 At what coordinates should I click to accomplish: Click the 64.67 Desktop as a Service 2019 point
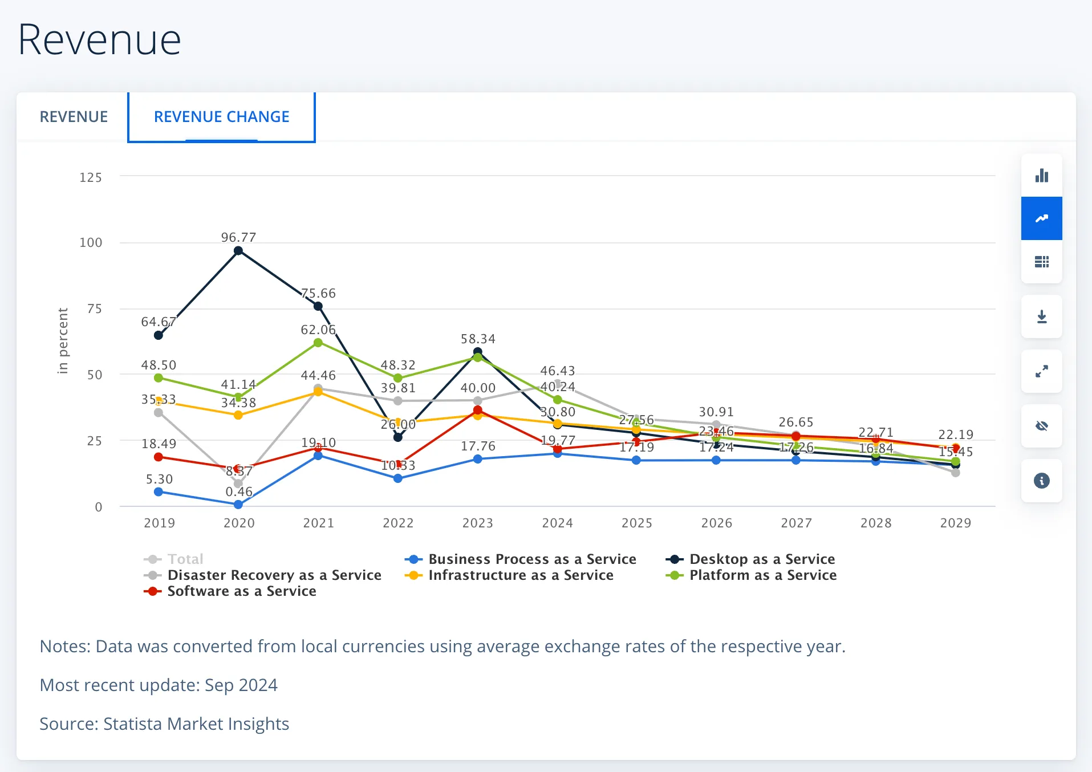click(x=159, y=335)
